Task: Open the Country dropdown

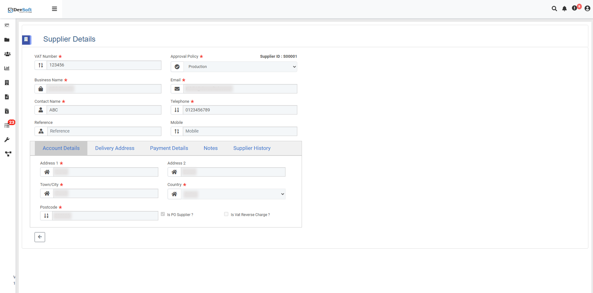Action: [233, 194]
